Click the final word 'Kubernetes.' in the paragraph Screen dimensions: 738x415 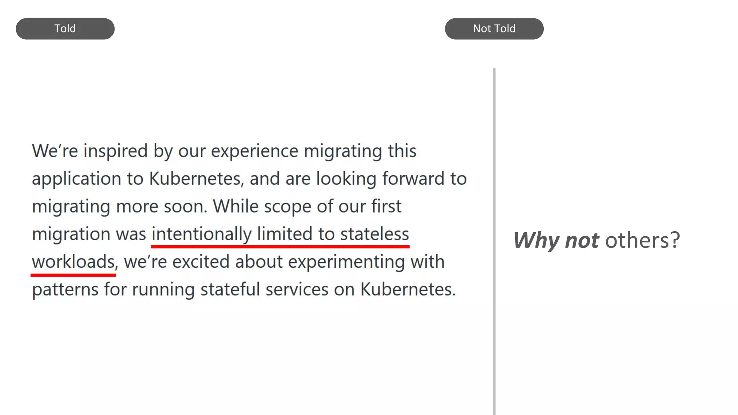point(408,289)
